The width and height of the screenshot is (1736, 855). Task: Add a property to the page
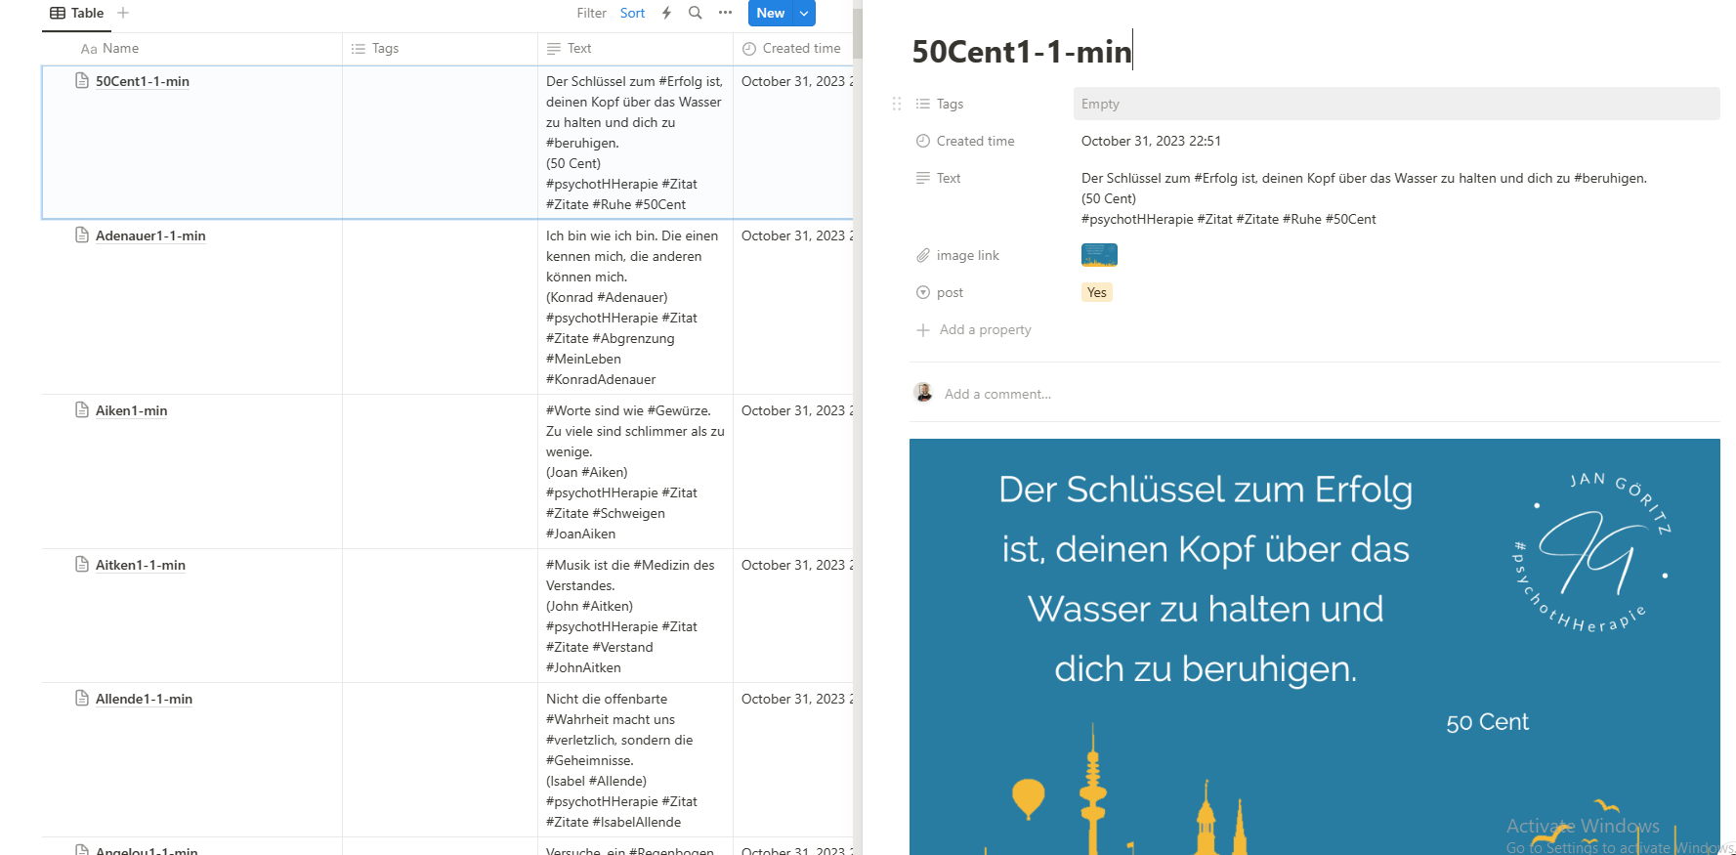pyautogui.click(x=973, y=329)
